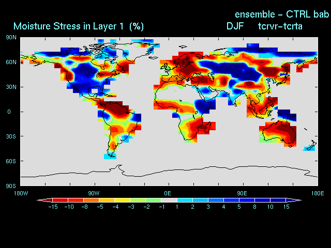Viewport: 331px width, 248px height.
Task: Click the 60S latitude axis label
Action: (x=11, y=161)
